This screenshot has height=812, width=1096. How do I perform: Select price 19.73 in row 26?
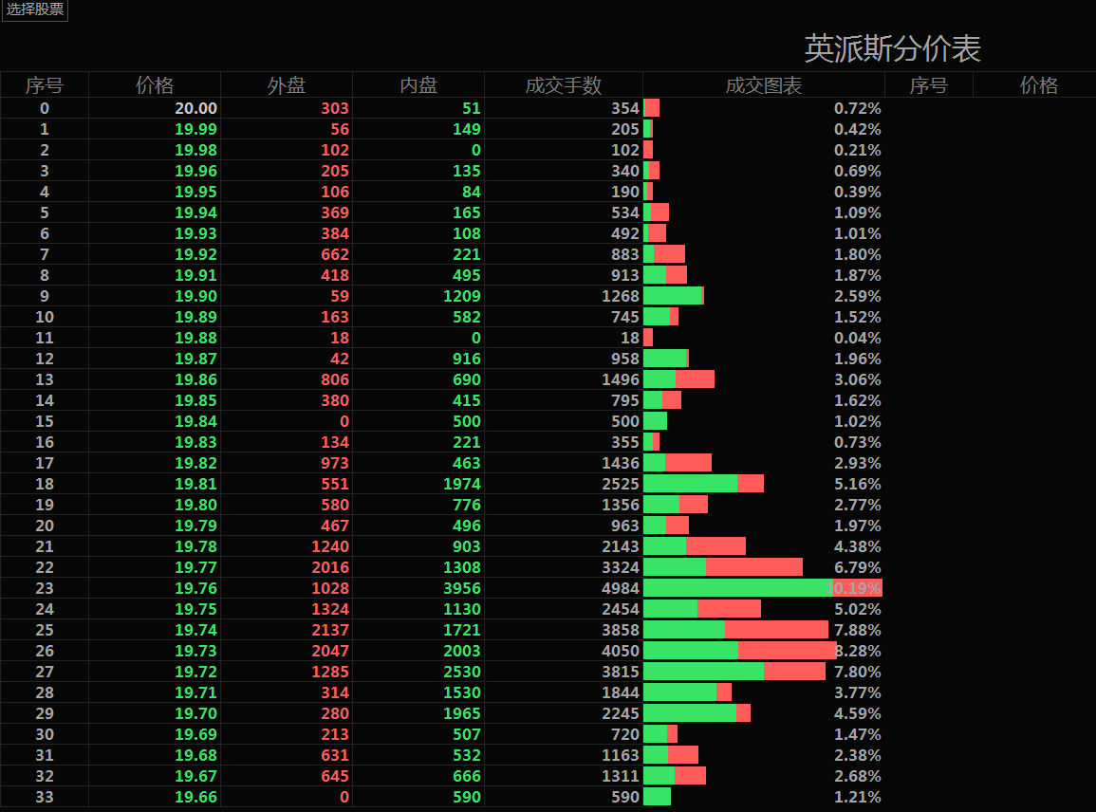click(195, 652)
